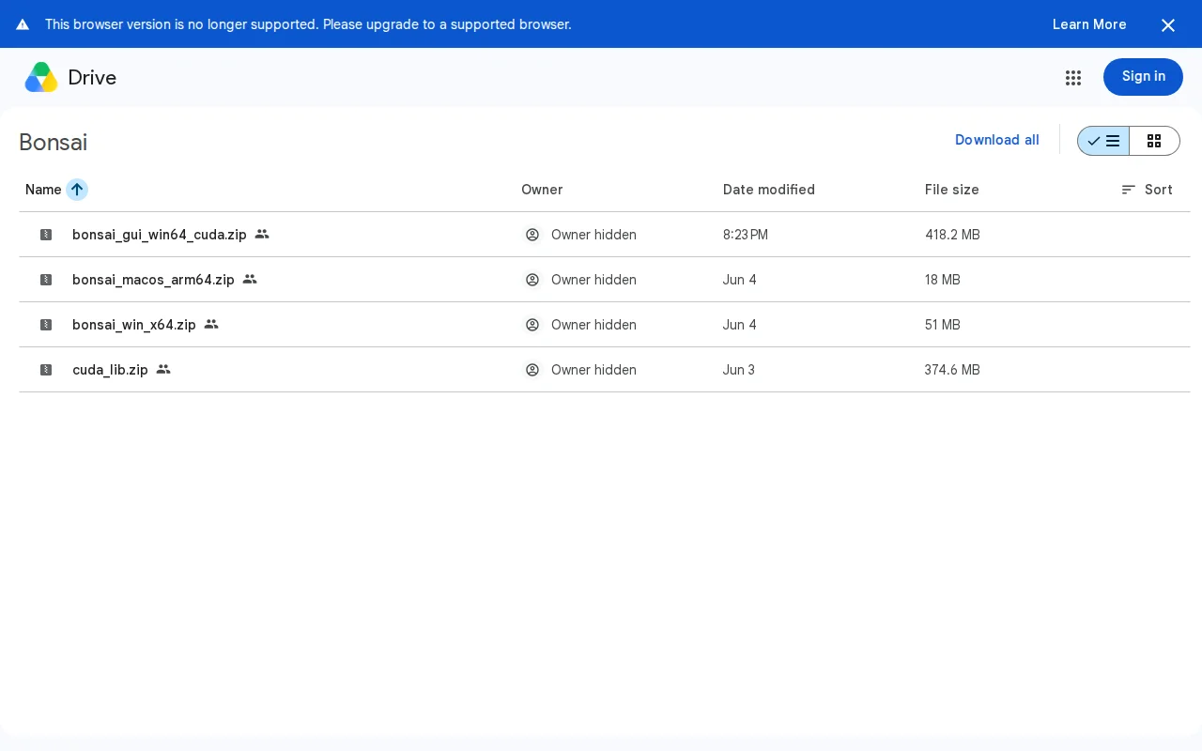Click the warning triangle icon in banner
The image size is (1202, 751).
(x=23, y=24)
